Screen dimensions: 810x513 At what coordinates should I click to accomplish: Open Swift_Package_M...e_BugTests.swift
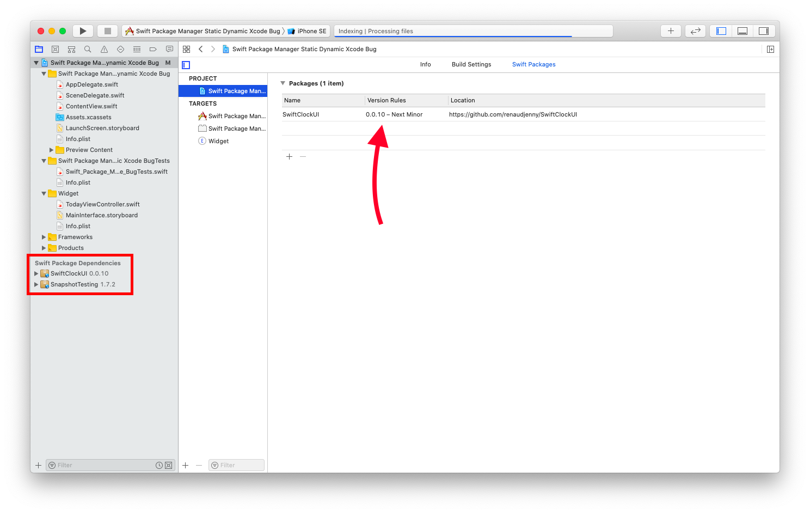click(x=116, y=172)
